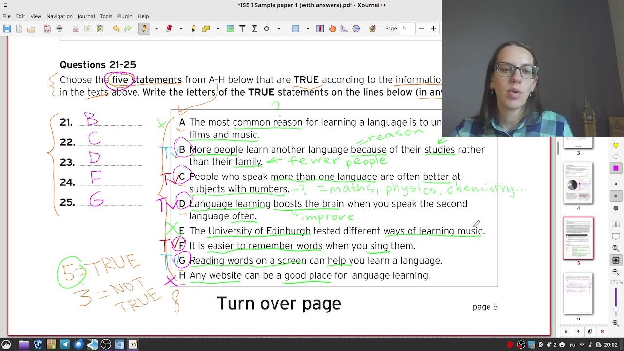This screenshot has width=624, height=351.
Task: Click the Cut scissors icon
Action: [x=76, y=29]
